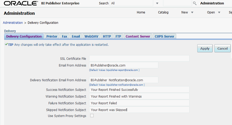232x125 pixels.
Task: Click 'Default Value: bipublisher-notification@oracle.com' text
Action: [x=117, y=85]
